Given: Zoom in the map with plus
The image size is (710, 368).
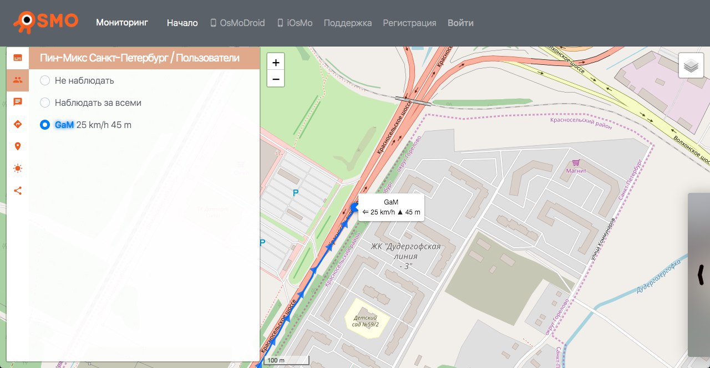Looking at the screenshot, I should tap(276, 62).
